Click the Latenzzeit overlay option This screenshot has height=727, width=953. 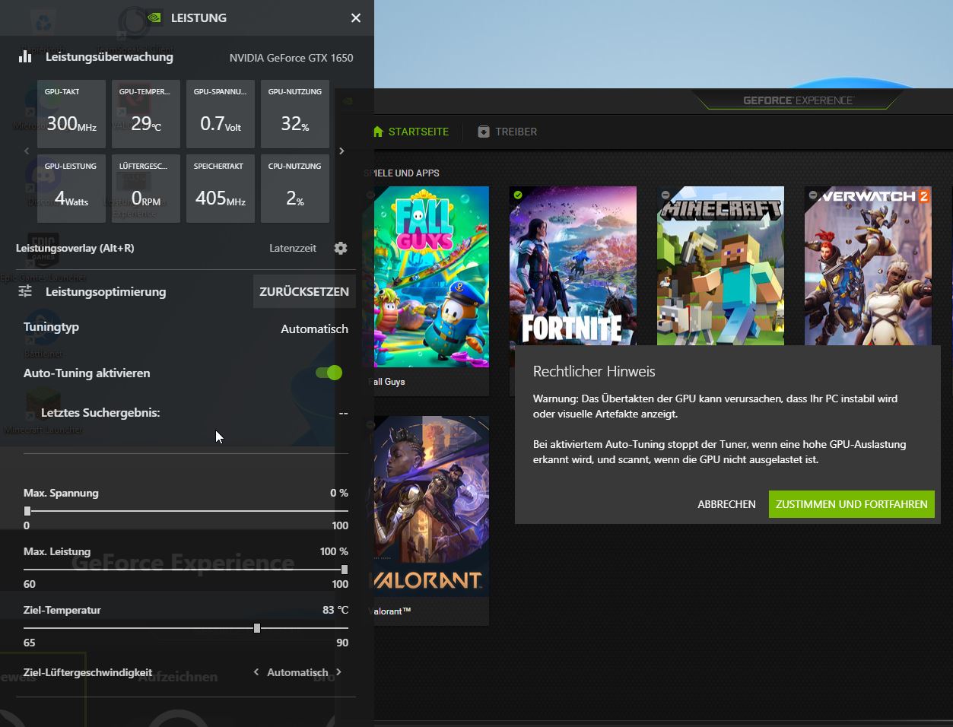coord(293,248)
